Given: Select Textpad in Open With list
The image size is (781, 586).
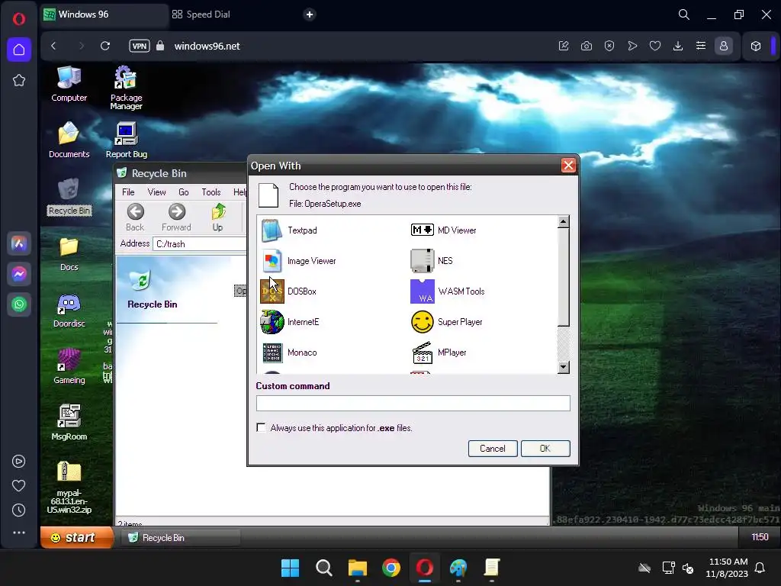Looking at the screenshot, I should 289,230.
